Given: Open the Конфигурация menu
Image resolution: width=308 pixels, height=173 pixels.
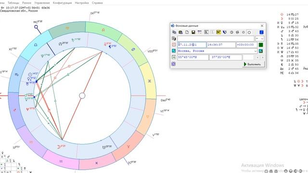Looking at the screenshot, I should coord(62,3).
